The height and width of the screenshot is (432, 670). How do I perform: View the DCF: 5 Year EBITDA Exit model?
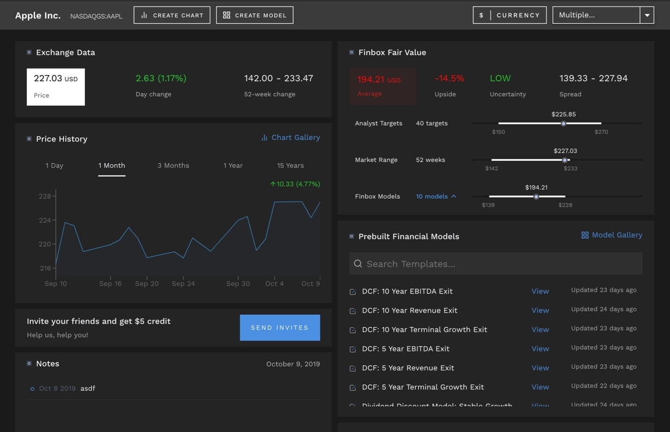[x=540, y=349]
